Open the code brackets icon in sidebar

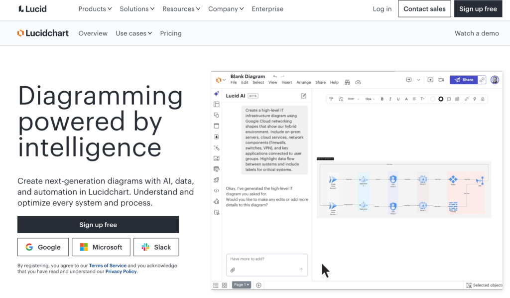coord(216,191)
